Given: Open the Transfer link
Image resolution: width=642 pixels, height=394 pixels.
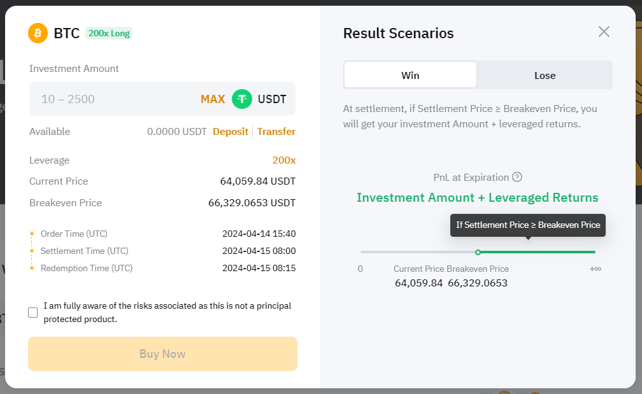Looking at the screenshot, I should point(276,132).
